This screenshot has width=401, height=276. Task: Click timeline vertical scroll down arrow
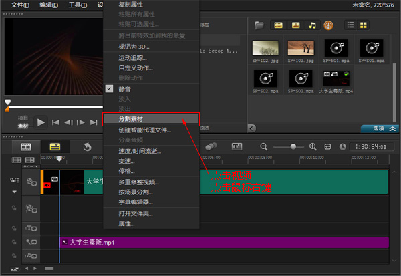[x=394, y=260]
